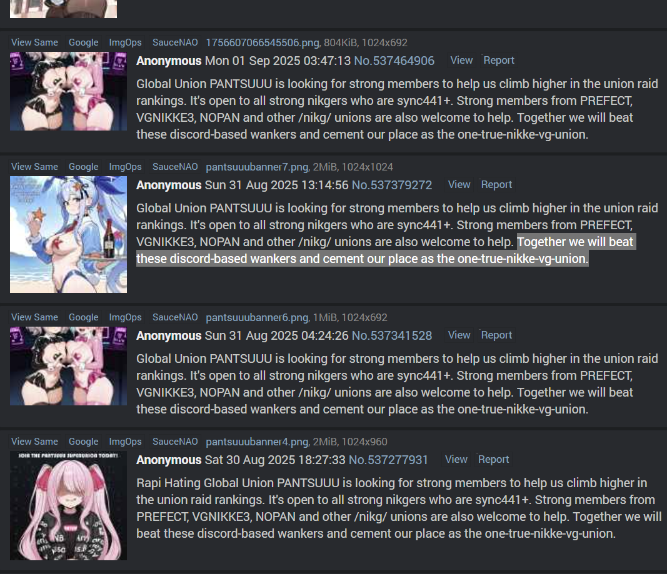667x574 pixels.
Task: Open pantsuuubanner4.png file link
Action: click(x=257, y=442)
